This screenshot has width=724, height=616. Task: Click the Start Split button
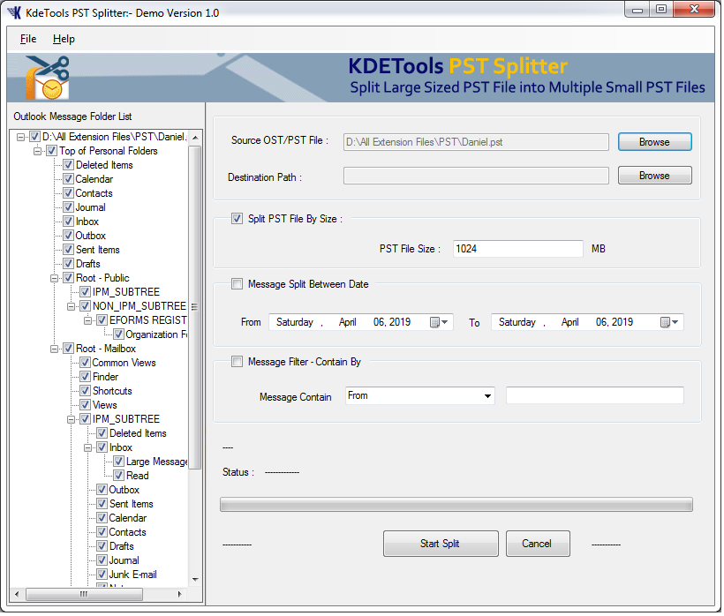point(439,544)
